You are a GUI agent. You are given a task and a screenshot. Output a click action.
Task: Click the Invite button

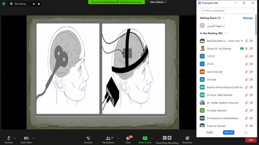(x=209, y=132)
